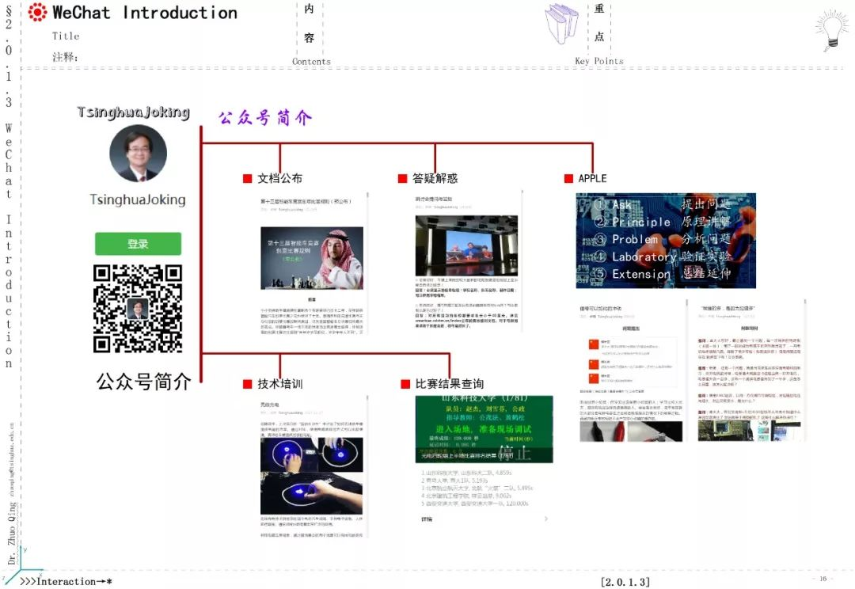Screen dimensions: 855x589
Task: Click the vertical Dr. Zhuo Qing text
Action: 11,532
